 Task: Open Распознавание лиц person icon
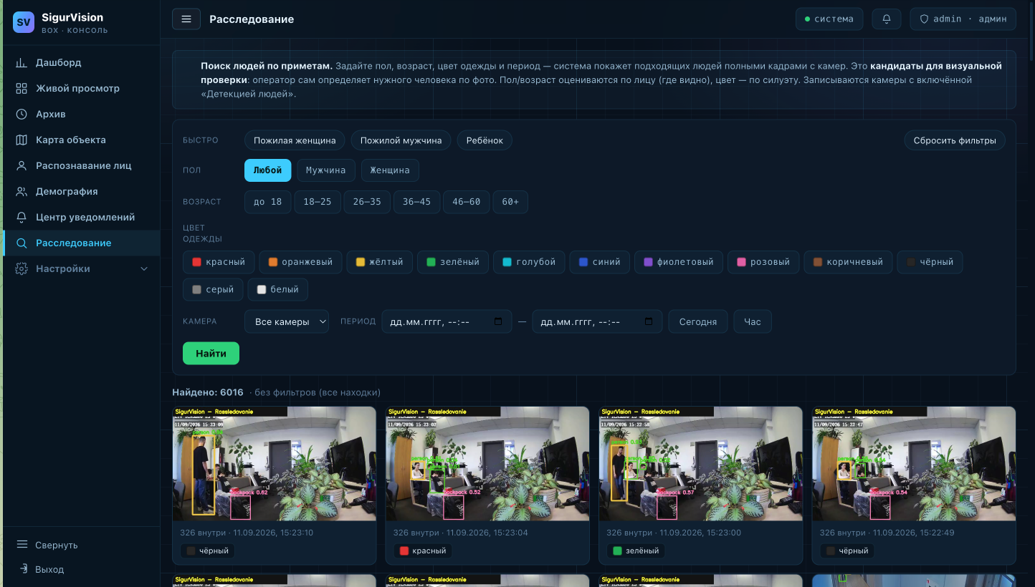[22, 165]
